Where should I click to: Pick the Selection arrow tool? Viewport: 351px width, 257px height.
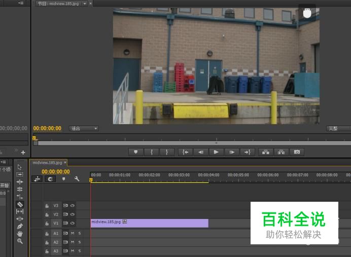[20, 166]
